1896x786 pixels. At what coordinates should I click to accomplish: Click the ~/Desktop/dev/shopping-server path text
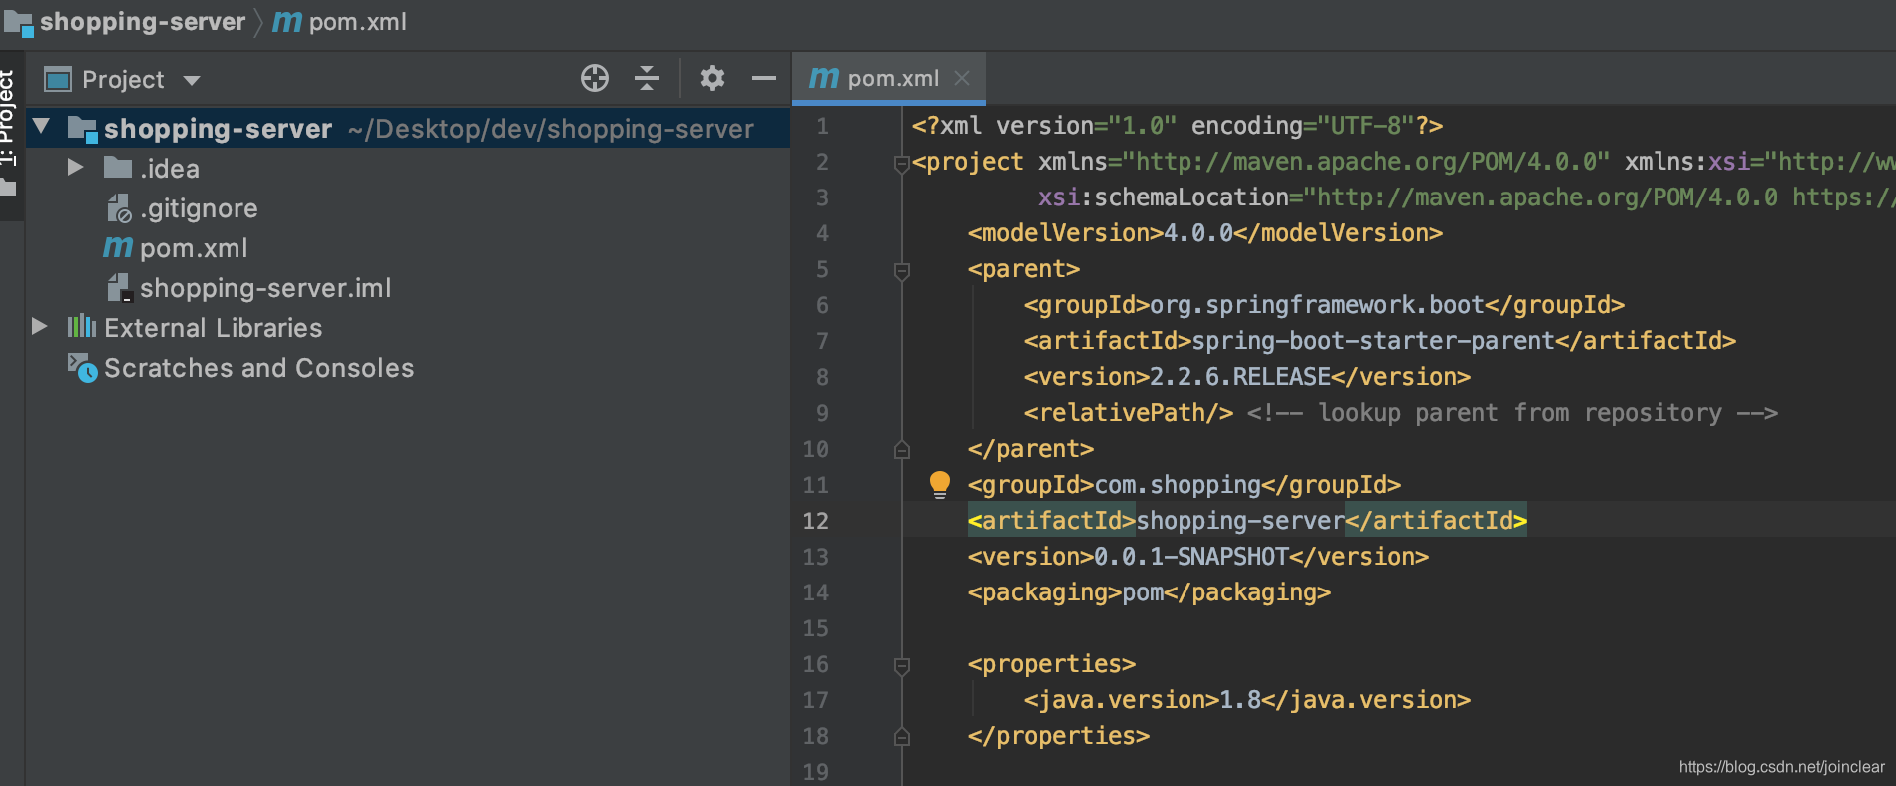point(551,129)
